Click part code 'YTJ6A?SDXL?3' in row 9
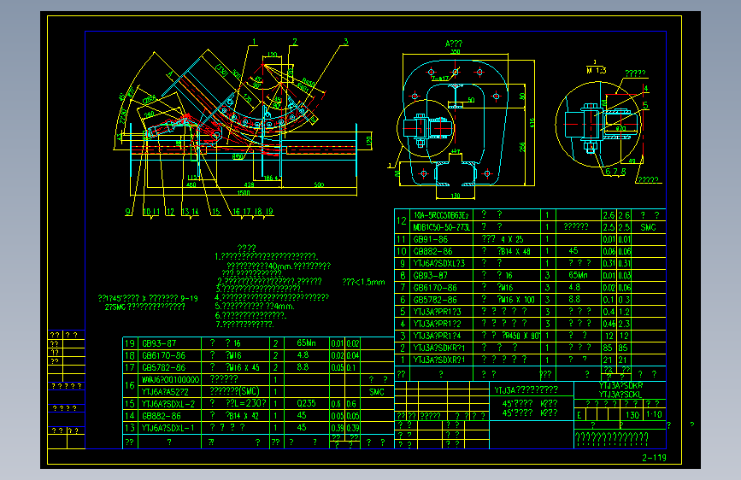Screen dimensions: 741x480 click(x=438, y=263)
